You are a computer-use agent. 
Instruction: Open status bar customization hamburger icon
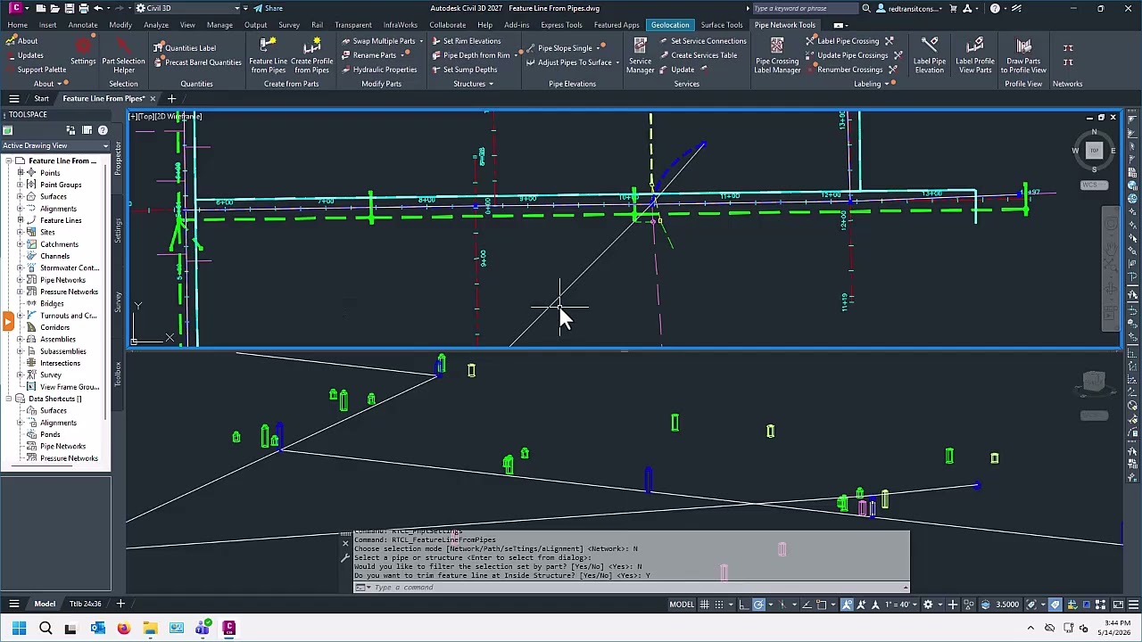[1131, 605]
